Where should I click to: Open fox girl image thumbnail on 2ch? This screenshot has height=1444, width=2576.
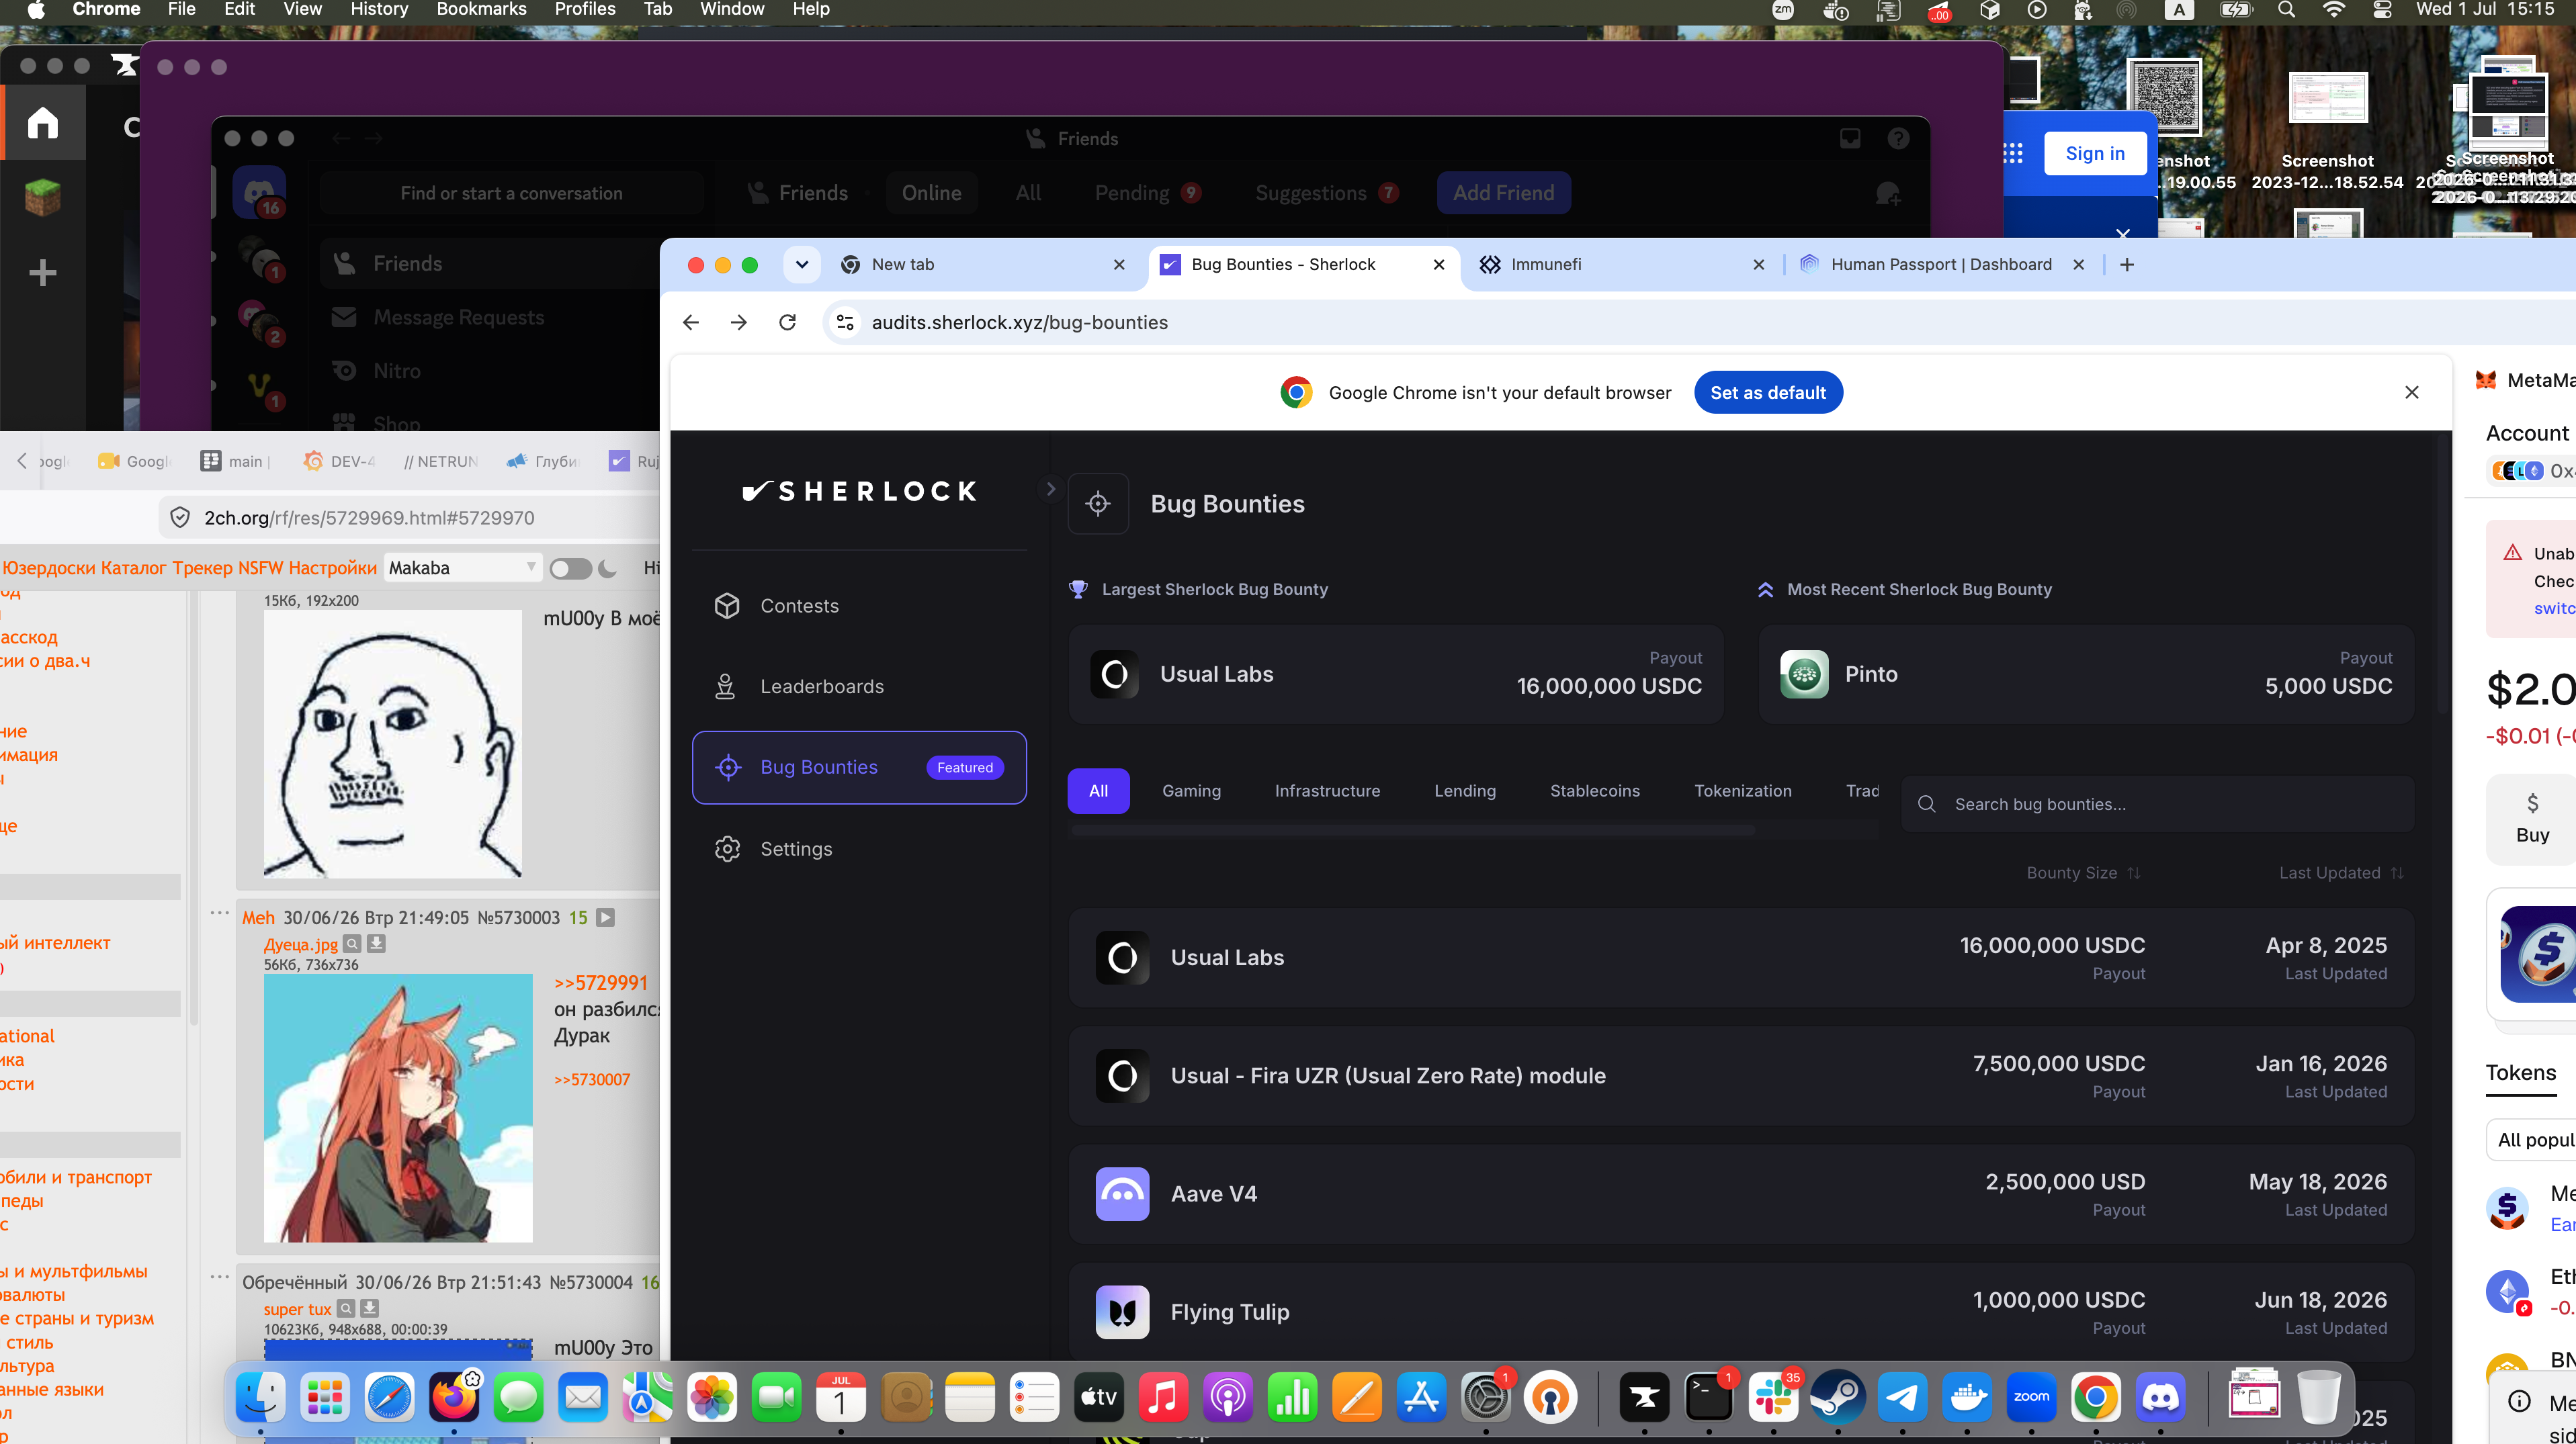398,1108
